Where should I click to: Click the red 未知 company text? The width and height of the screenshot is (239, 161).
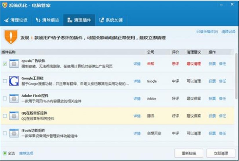[151, 64]
